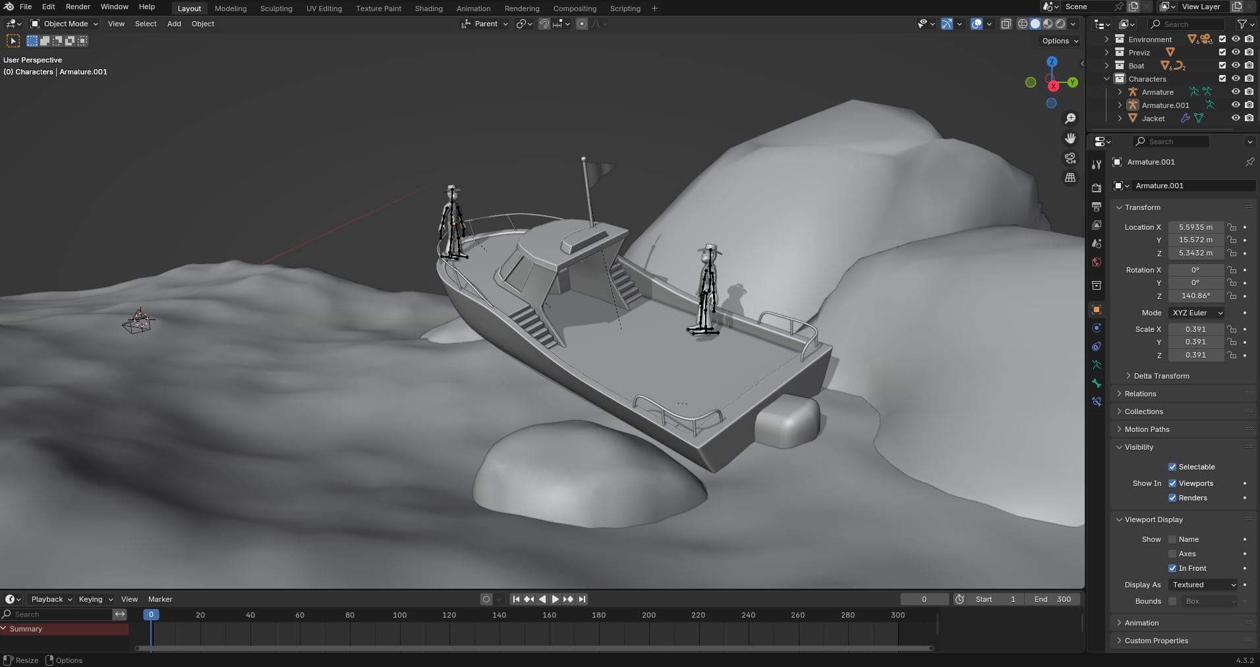Enable the Show Name checkbox
Screen dimensions: 1260x667
(x=1172, y=539)
